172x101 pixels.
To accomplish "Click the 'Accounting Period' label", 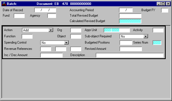I will tap(81, 10).
